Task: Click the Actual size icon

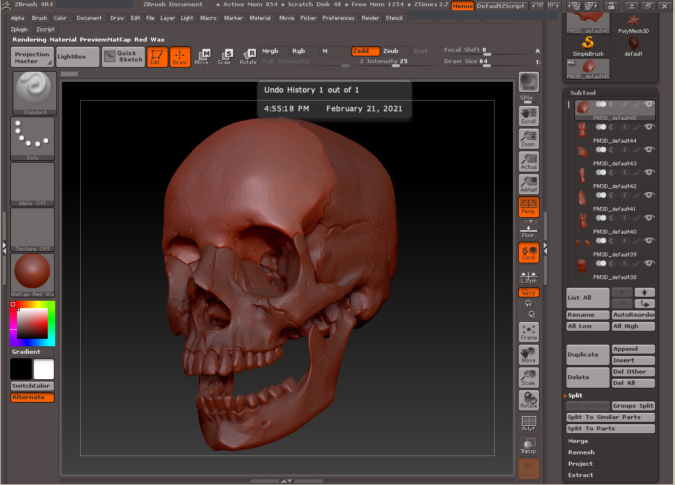Action: pyautogui.click(x=528, y=161)
